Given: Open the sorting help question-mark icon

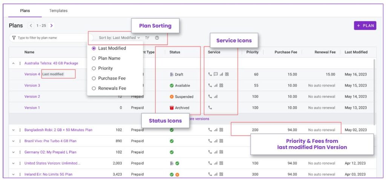Looking at the screenshot, I should [157, 38].
